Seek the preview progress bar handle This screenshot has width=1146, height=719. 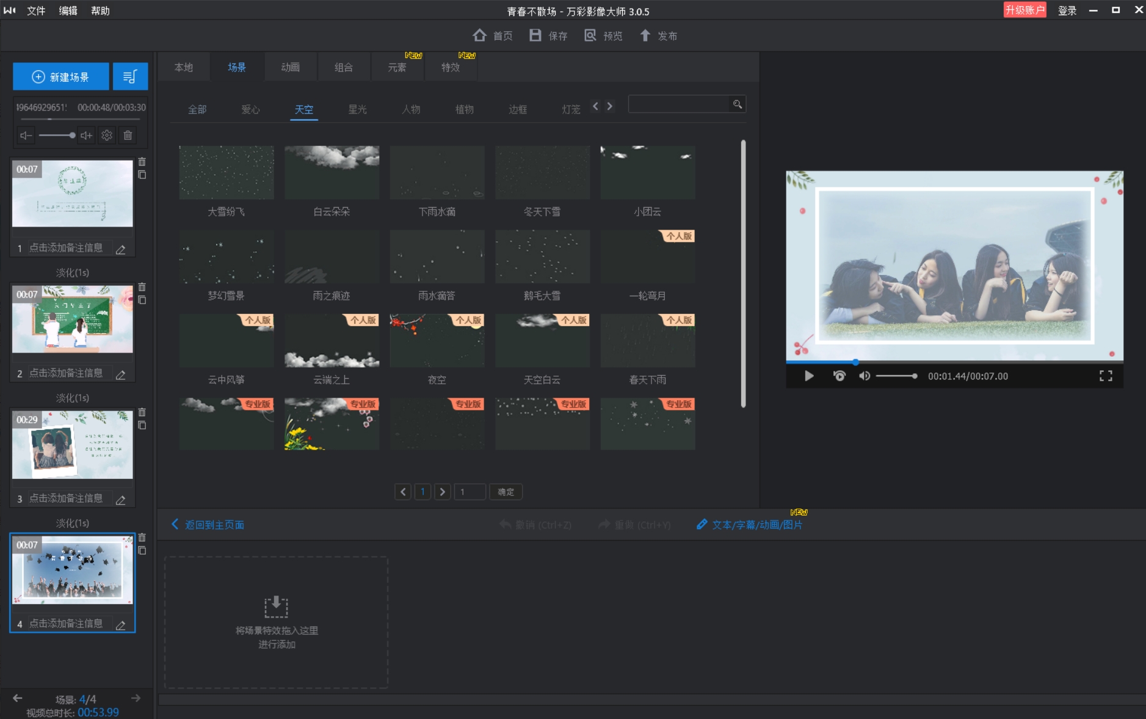coord(855,362)
